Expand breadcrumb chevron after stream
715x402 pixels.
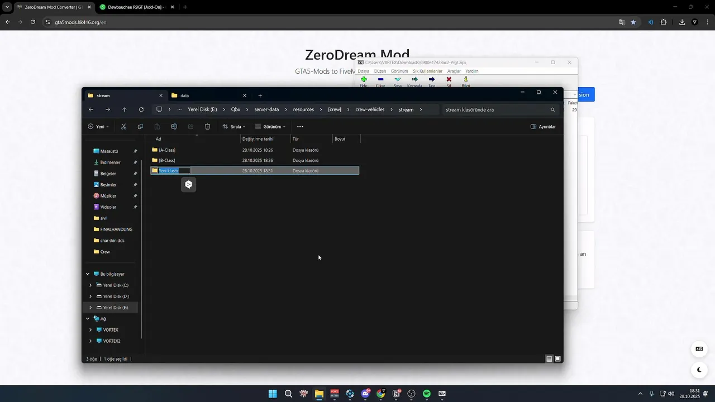(x=421, y=109)
